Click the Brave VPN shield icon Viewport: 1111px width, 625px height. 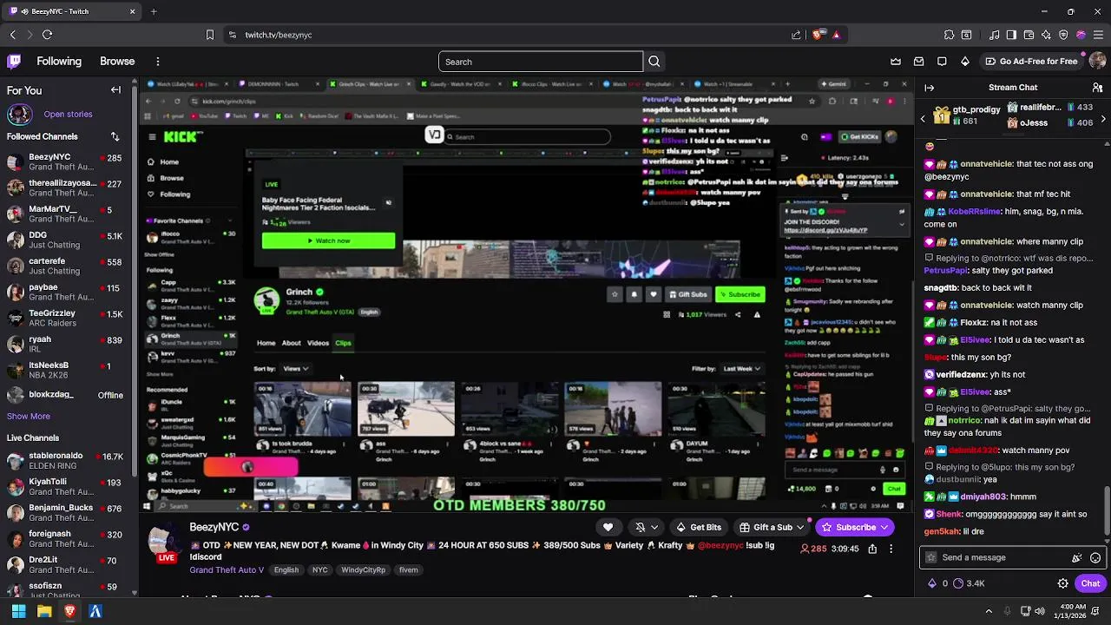(1063, 35)
